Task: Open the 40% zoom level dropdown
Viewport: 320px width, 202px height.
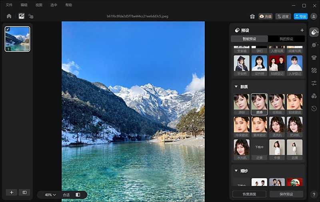Action: (x=50, y=195)
